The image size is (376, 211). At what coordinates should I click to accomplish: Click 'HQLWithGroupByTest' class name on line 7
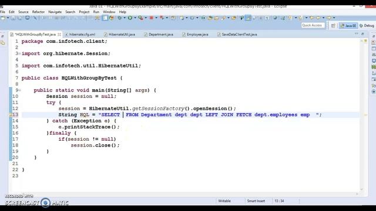pos(89,78)
